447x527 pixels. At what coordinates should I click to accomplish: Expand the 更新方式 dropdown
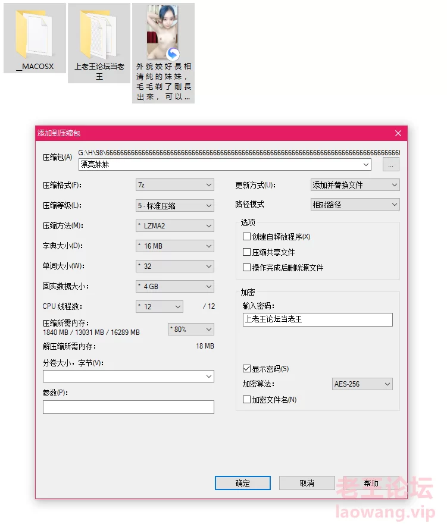click(x=355, y=185)
